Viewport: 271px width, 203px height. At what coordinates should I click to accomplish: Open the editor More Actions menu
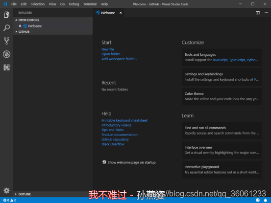point(266,13)
